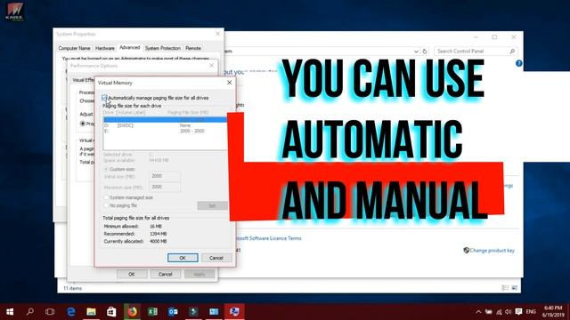
Task: Select the E: drive row showing 2000 - 2000
Action: (165, 131)
